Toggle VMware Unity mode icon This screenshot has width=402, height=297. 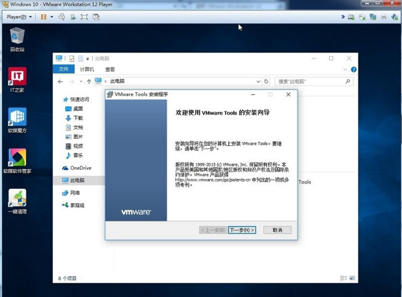pyautogui.click(x=96, y=17)
